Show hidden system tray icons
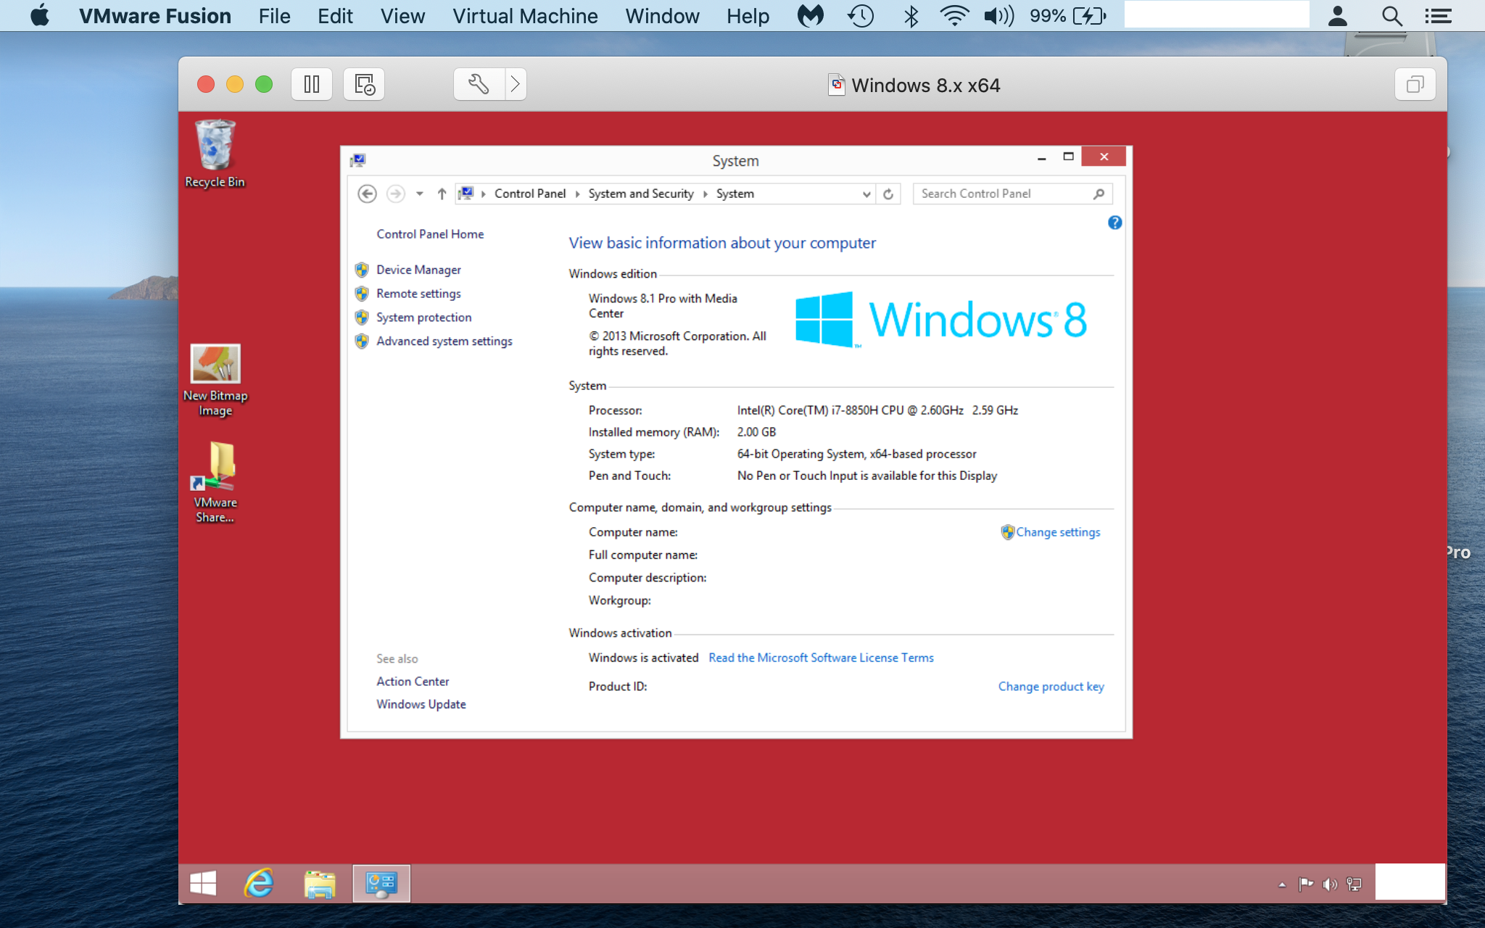 pos(1282,884)
